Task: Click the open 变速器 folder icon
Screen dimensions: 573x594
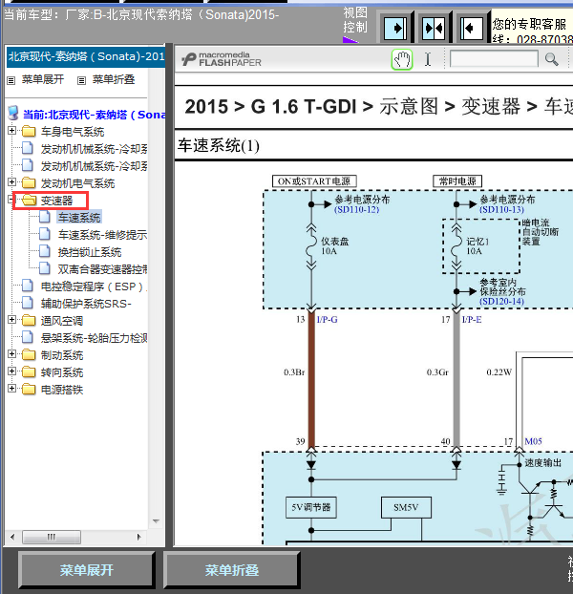Action: (30, 200)
